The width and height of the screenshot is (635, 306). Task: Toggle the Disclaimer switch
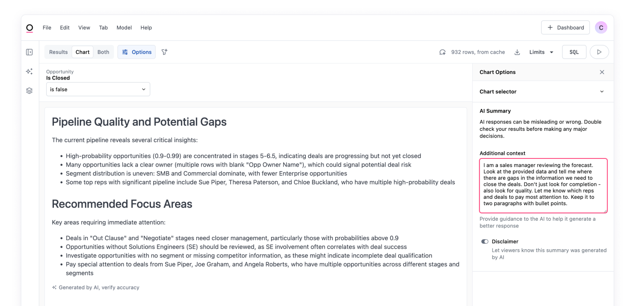tap(485, 242)
